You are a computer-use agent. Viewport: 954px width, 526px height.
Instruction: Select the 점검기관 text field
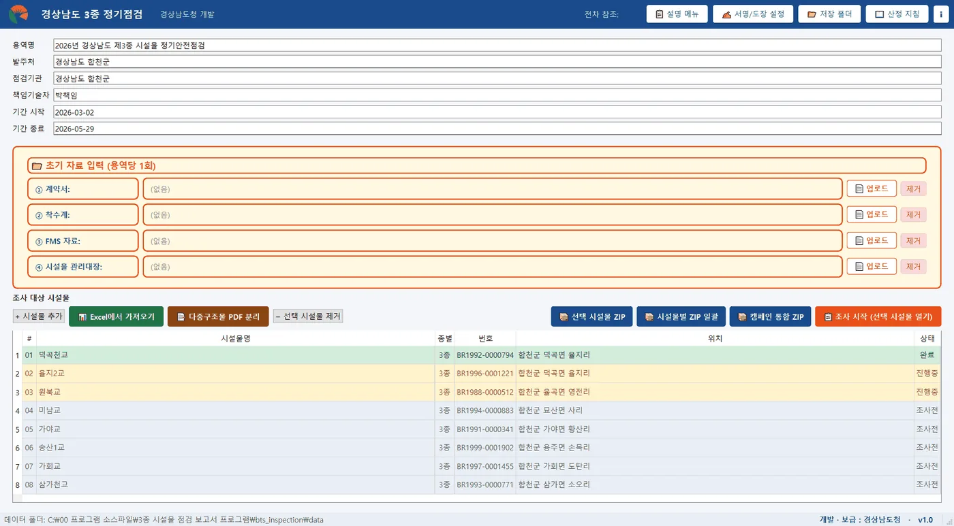tap(497, 78)
